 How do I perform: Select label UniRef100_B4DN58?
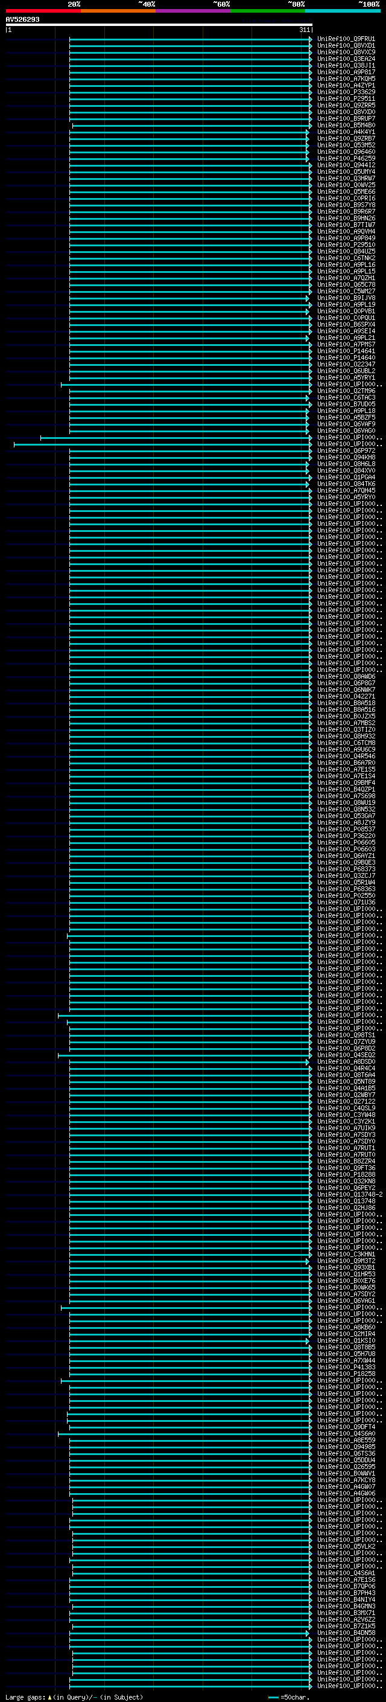pyautogui.click(x=346, y=1633)
